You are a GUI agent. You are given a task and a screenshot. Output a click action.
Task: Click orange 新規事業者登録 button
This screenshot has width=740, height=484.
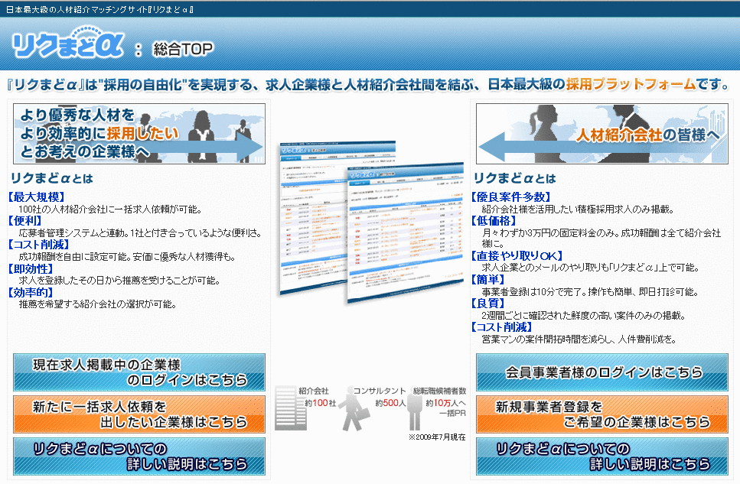point(601,414)
